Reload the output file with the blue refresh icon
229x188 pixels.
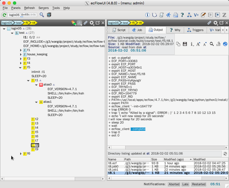[225, 44]
